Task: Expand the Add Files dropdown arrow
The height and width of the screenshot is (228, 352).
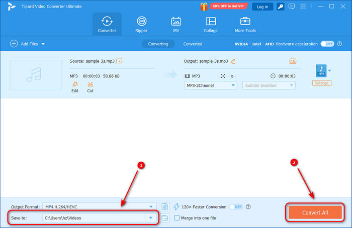Action: pos(43,44)
